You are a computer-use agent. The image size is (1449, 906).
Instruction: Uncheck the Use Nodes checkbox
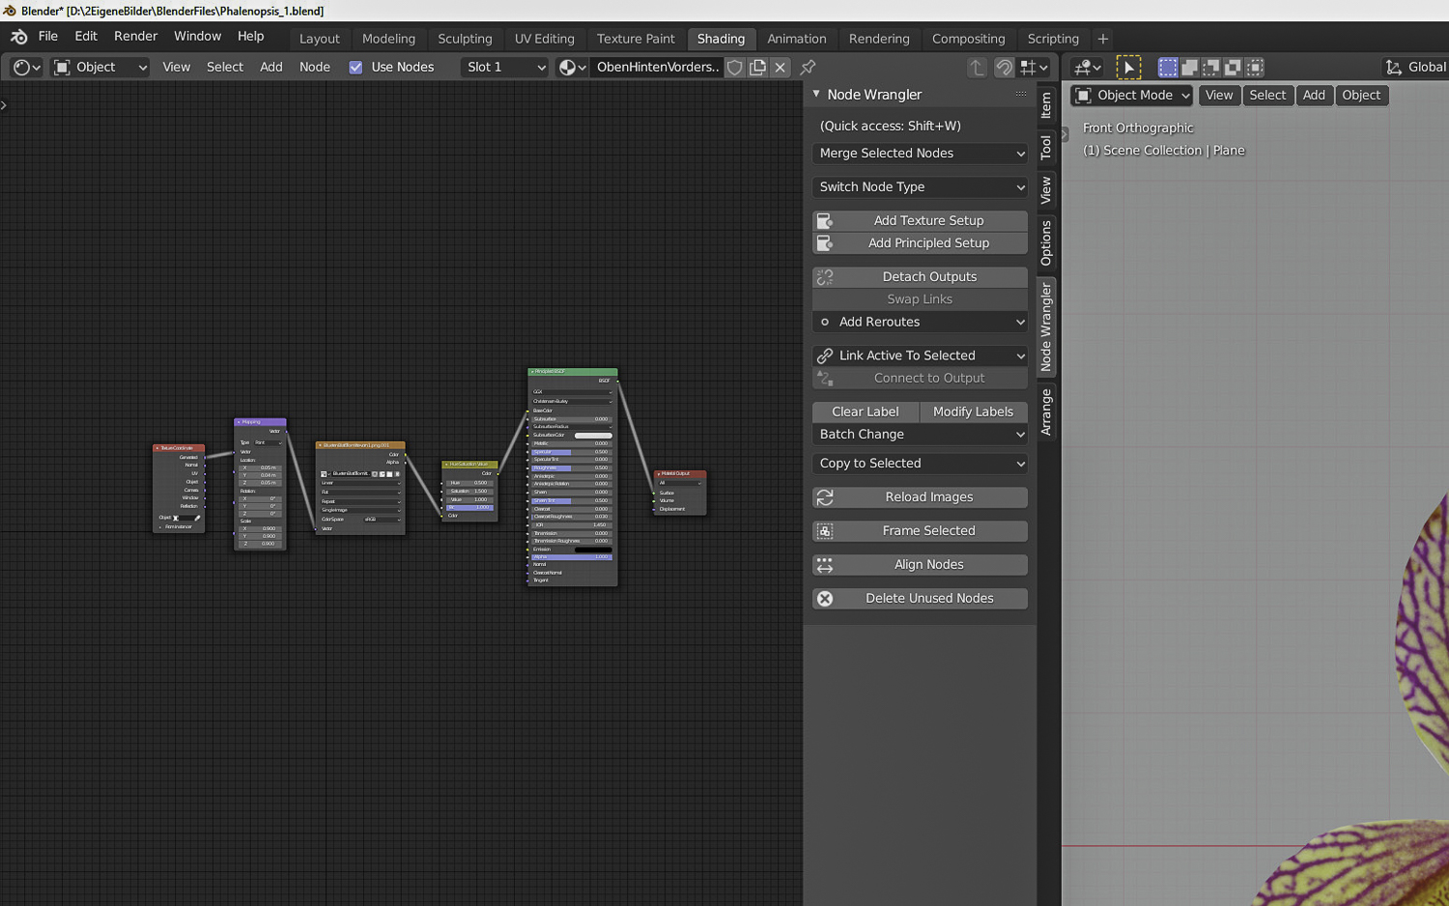tap(355, 68)
